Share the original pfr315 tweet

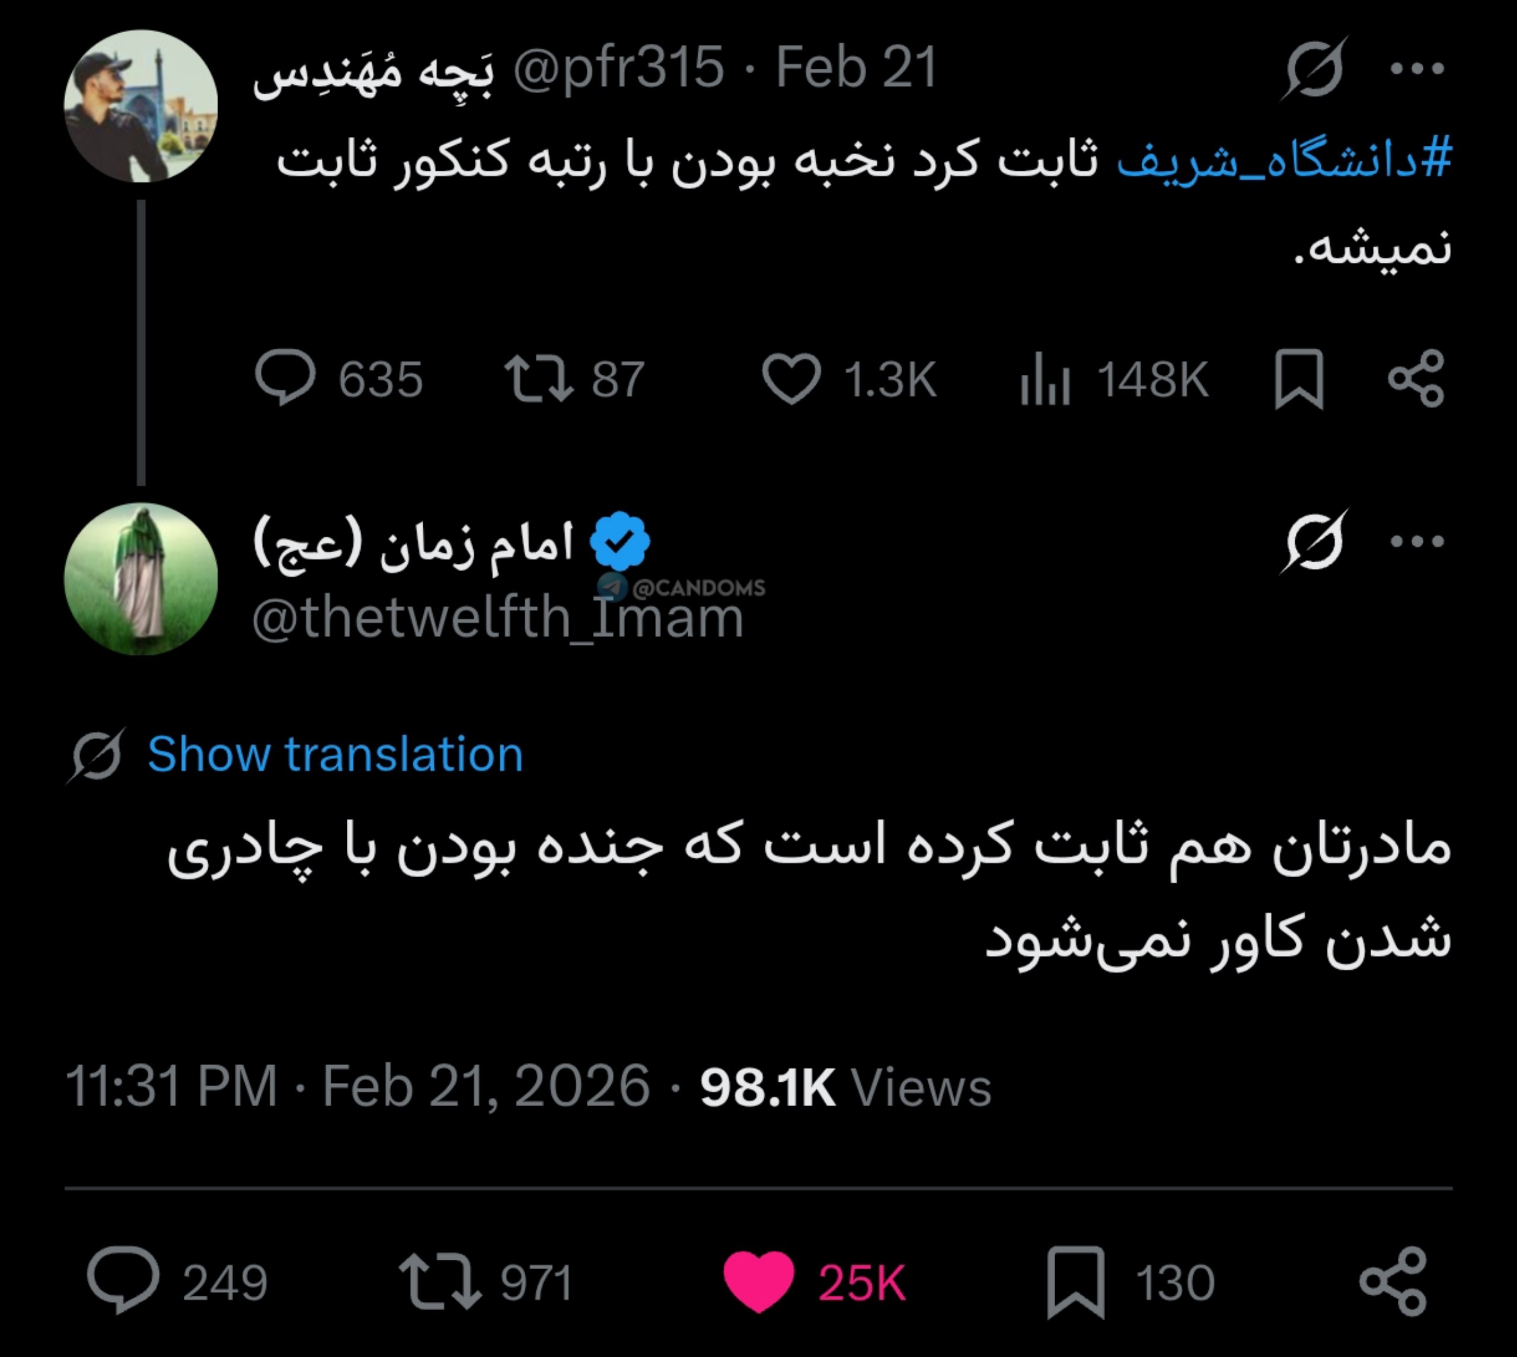(x=1416, y=378)
